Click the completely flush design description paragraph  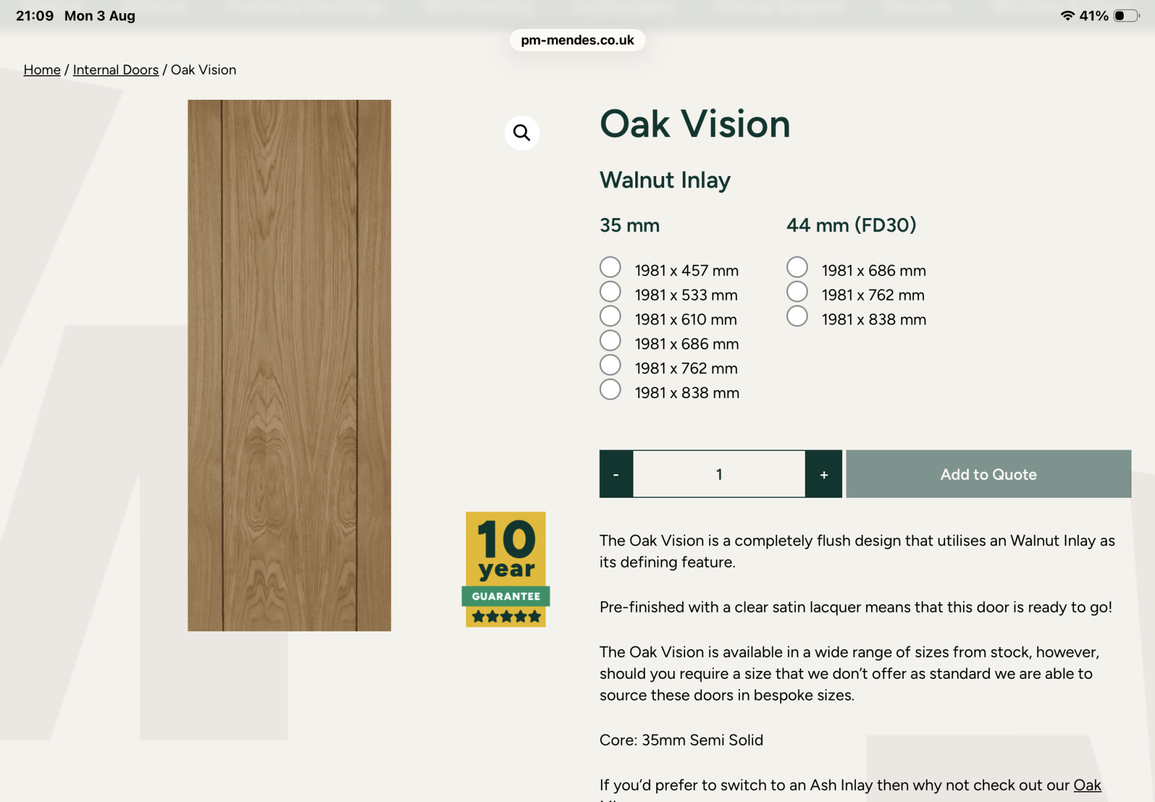[857, 551]
